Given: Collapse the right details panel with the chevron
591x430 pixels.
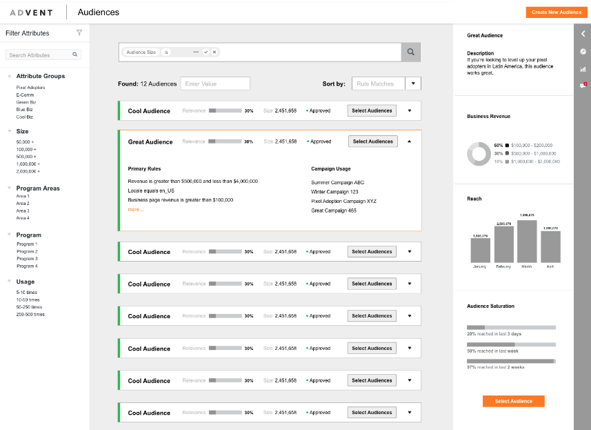Looking at the screenshot, I should pos(583,33).
